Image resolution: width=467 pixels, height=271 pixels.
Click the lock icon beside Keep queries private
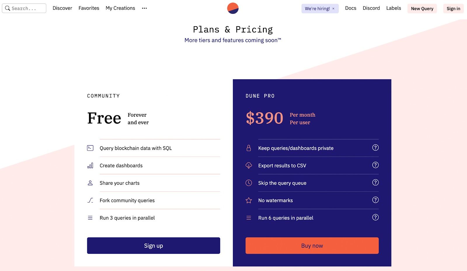[x=249, y=148]
